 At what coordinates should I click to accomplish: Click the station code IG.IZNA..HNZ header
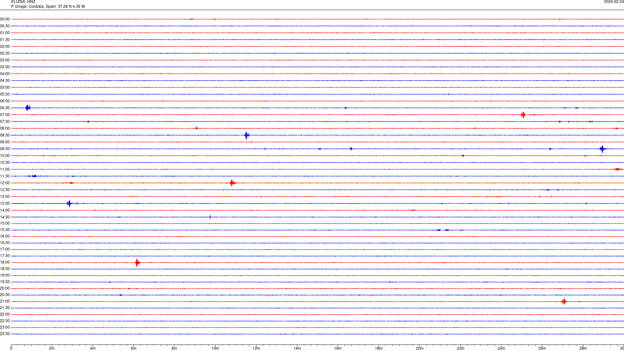[x=23, y=2]
